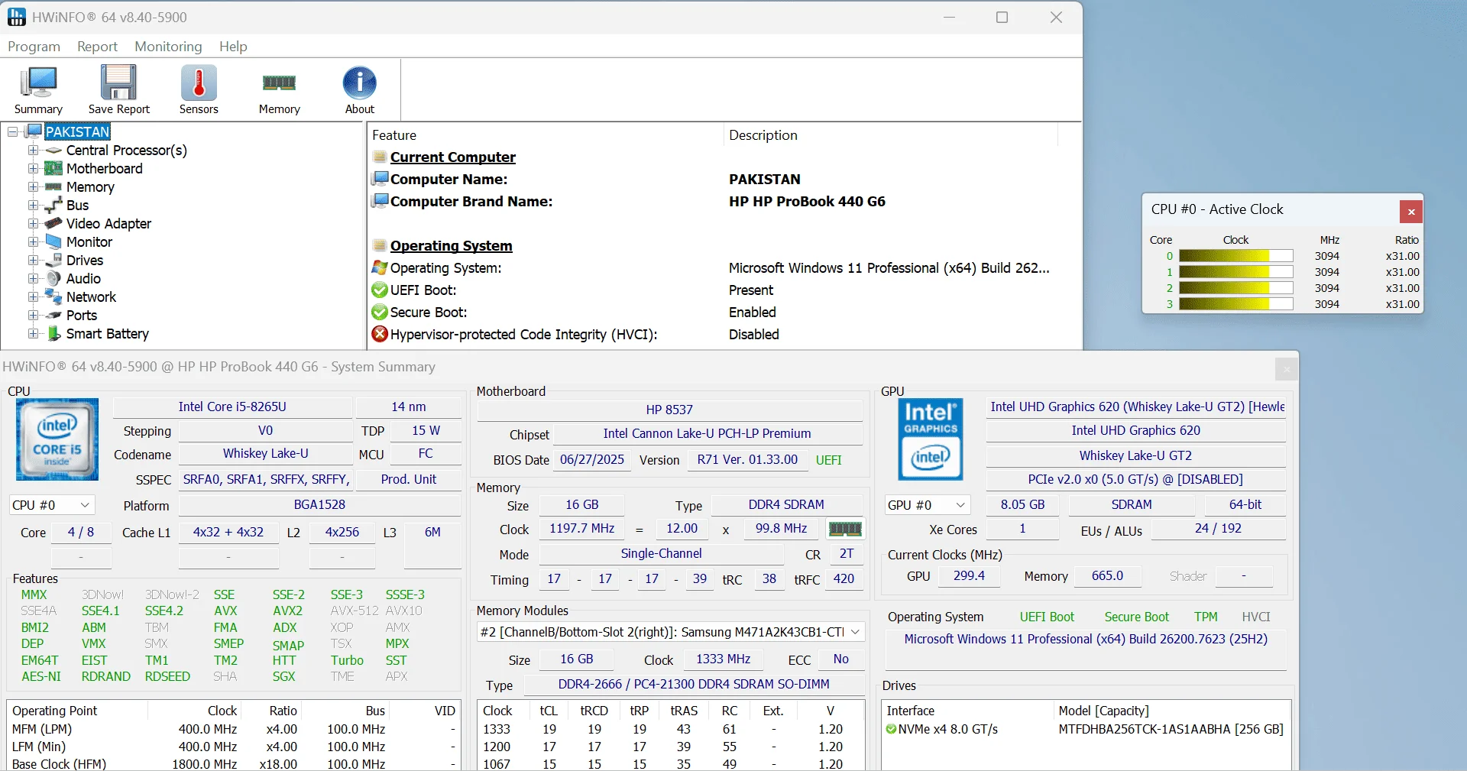Screen dimensions: 1467x771
Task: Open the Monitoring menu
Action: (167, 47)
